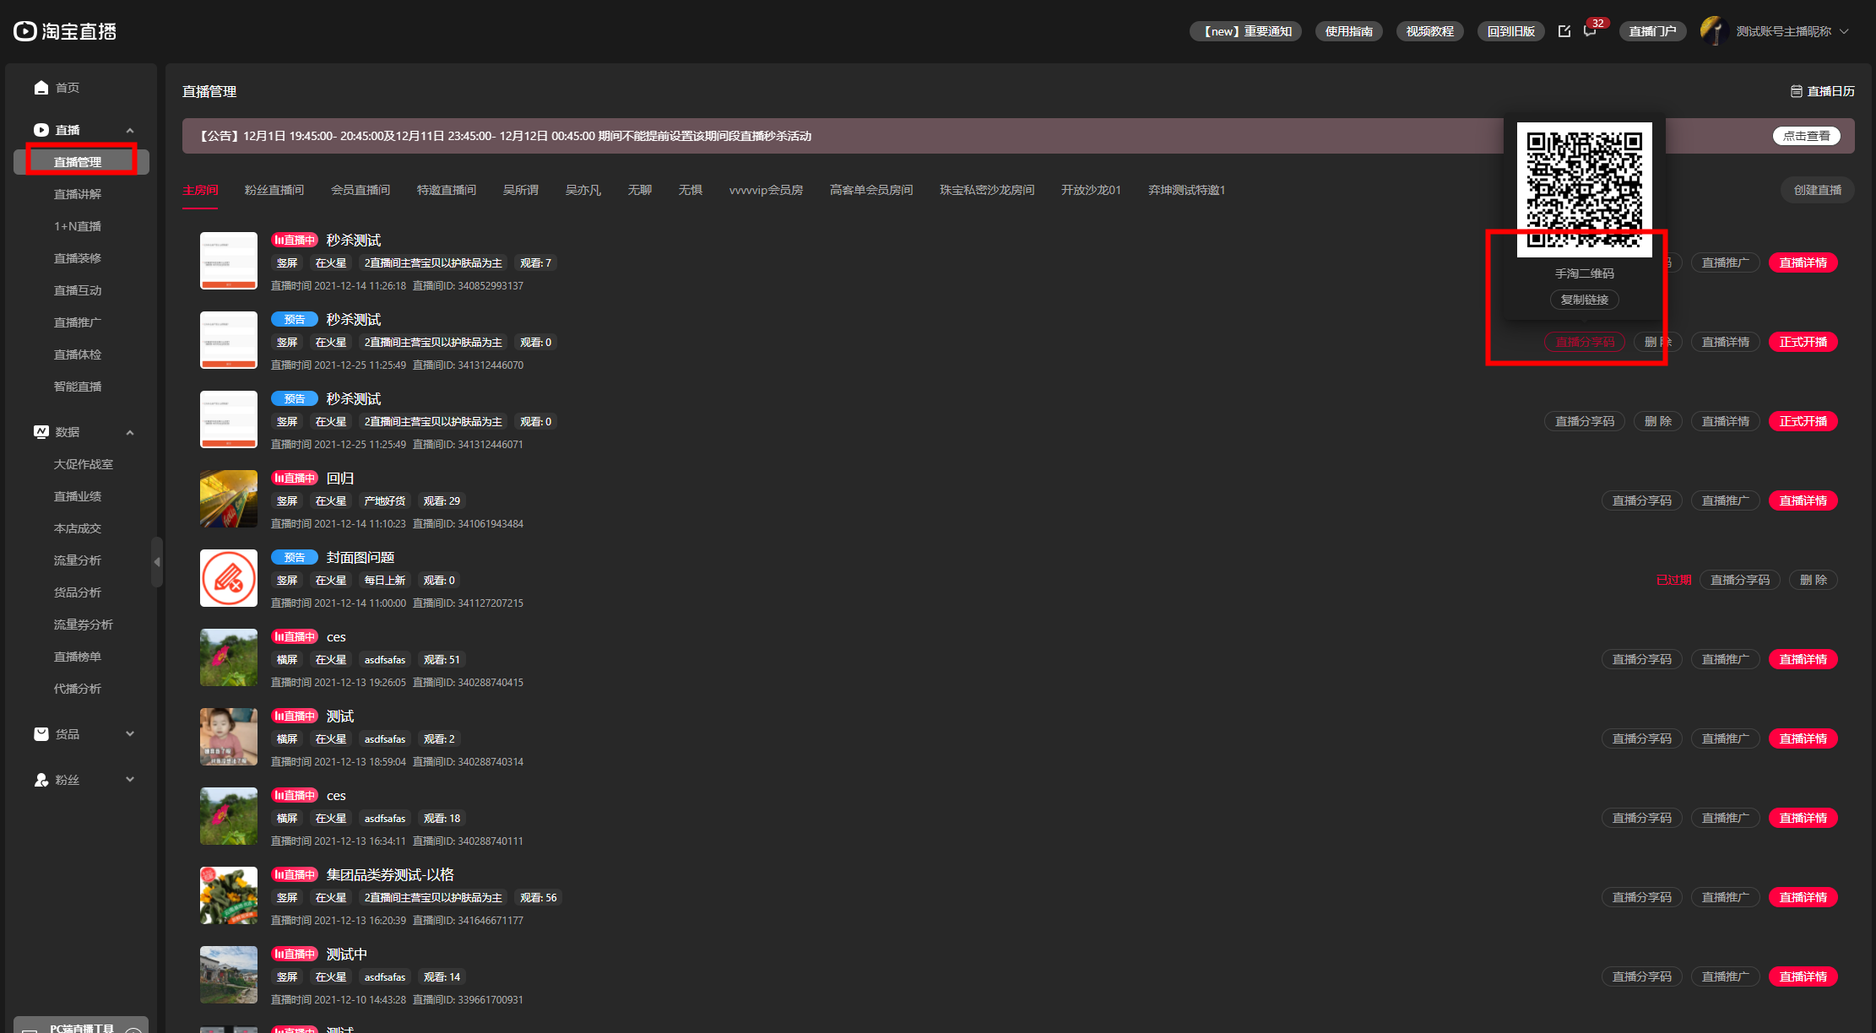Click the 粉丝 person icon in sidebar
1876x1033 pixels.
pyautogui.click(x=41, y=780)
